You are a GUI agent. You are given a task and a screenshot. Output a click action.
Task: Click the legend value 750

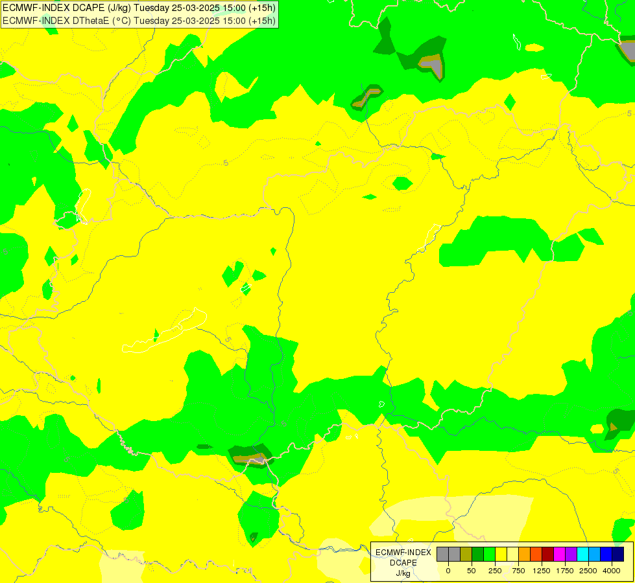coord(518,571)
